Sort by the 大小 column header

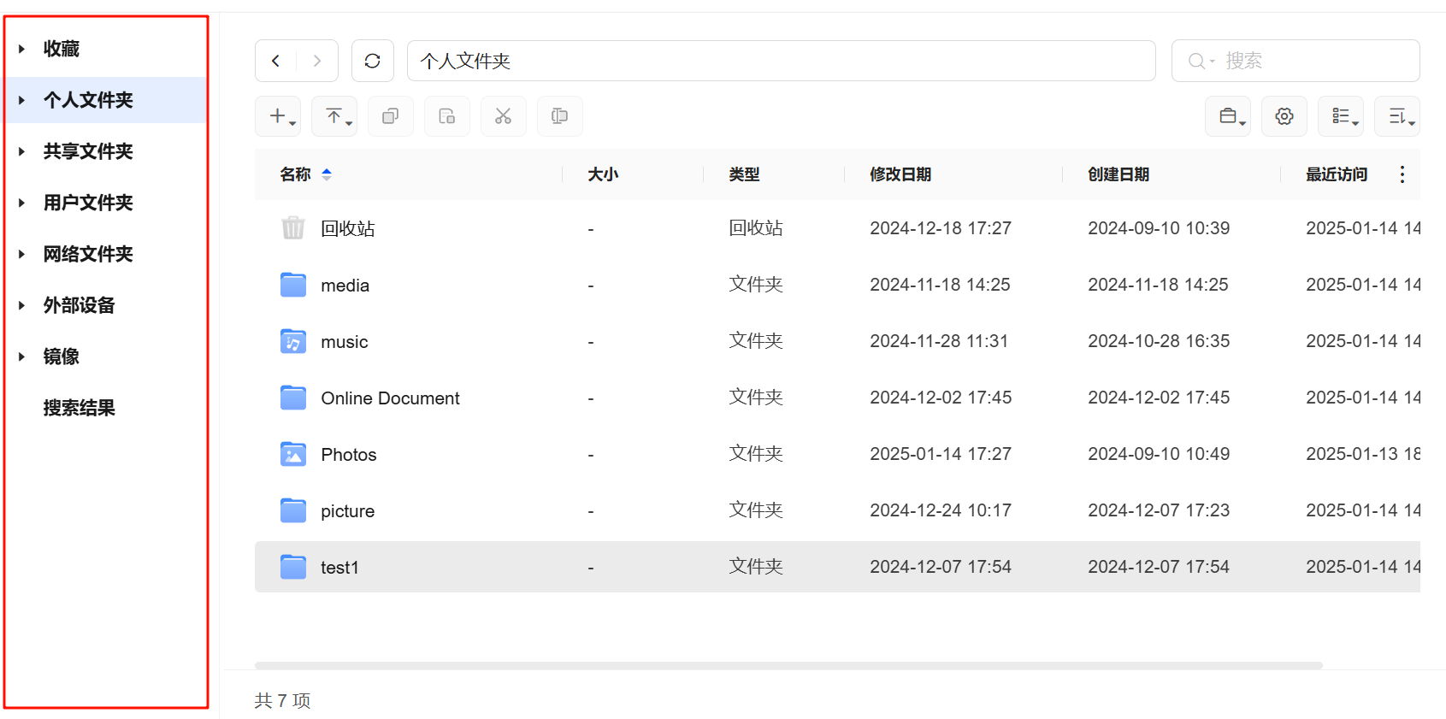point(603,174)
